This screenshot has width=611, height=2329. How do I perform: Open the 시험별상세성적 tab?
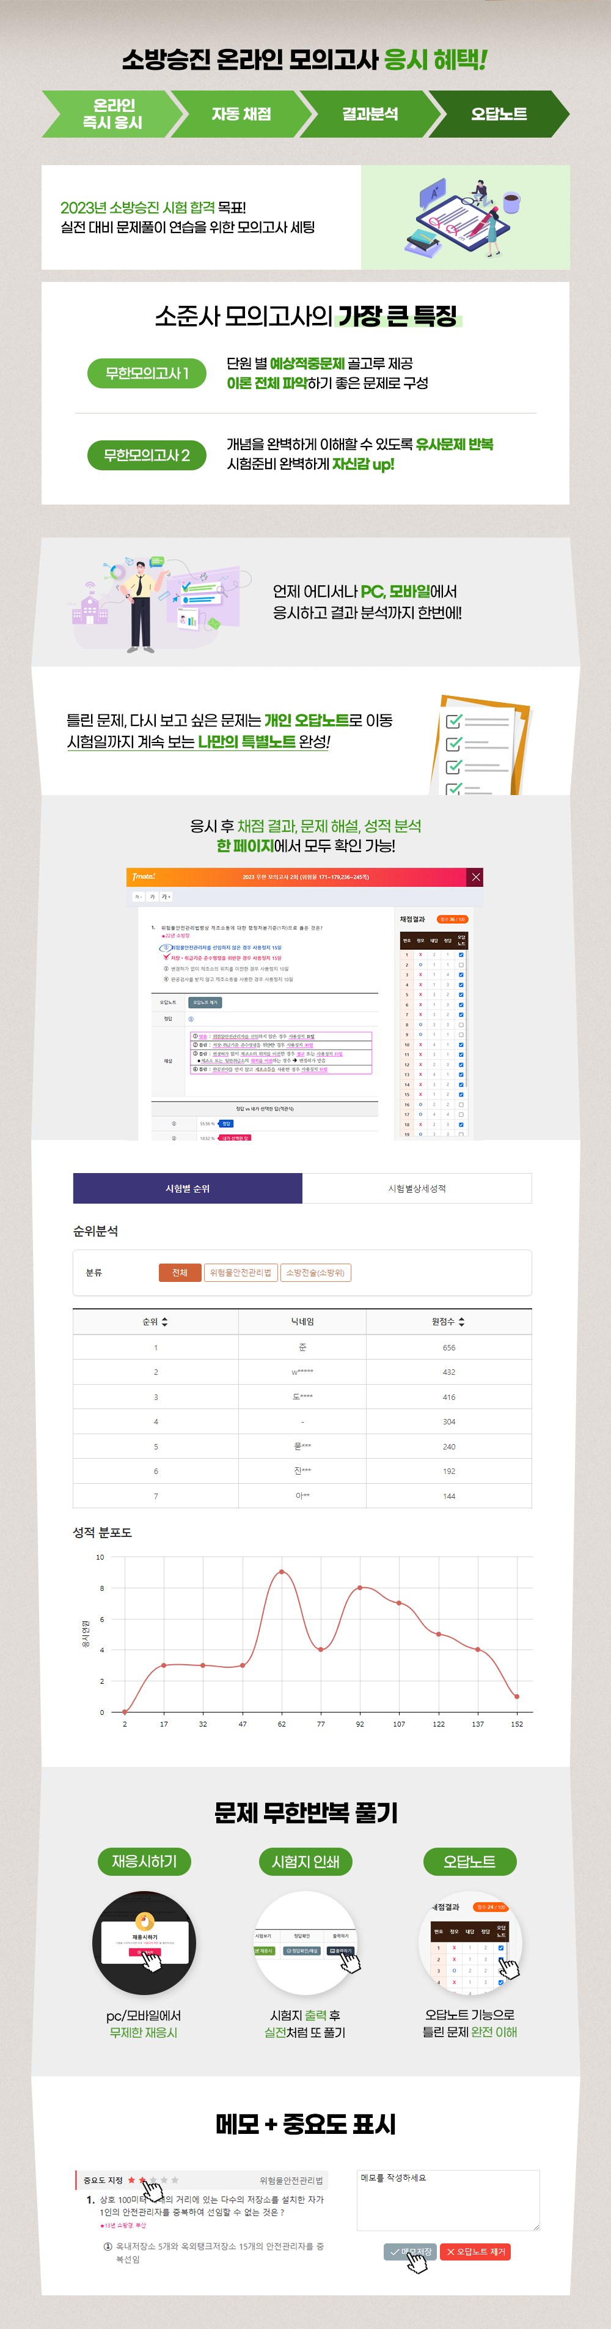click(x=417, y=1189)
